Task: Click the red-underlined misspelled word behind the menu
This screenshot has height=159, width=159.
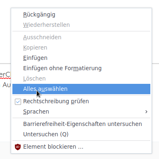Action: [x=5, y=75]
